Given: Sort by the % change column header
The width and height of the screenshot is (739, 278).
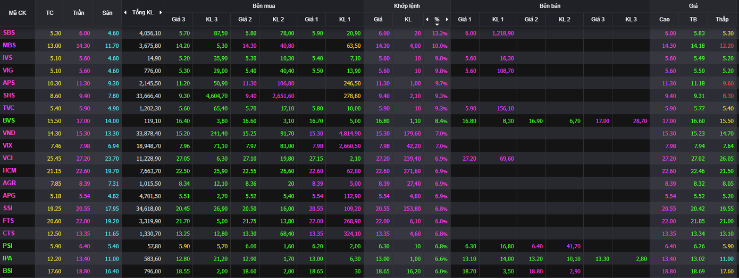Looking at the screenshot, I should [436, 20].
